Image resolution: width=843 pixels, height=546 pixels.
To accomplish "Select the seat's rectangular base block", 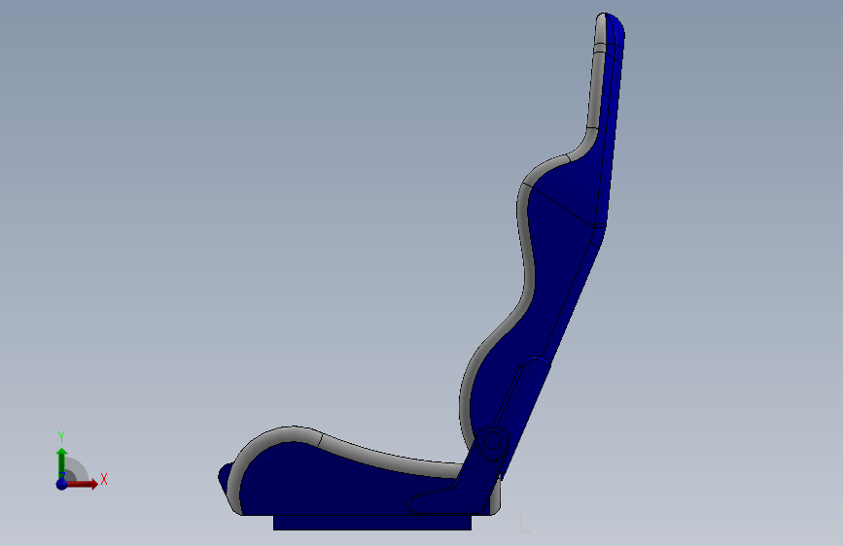I will [372, 523].
